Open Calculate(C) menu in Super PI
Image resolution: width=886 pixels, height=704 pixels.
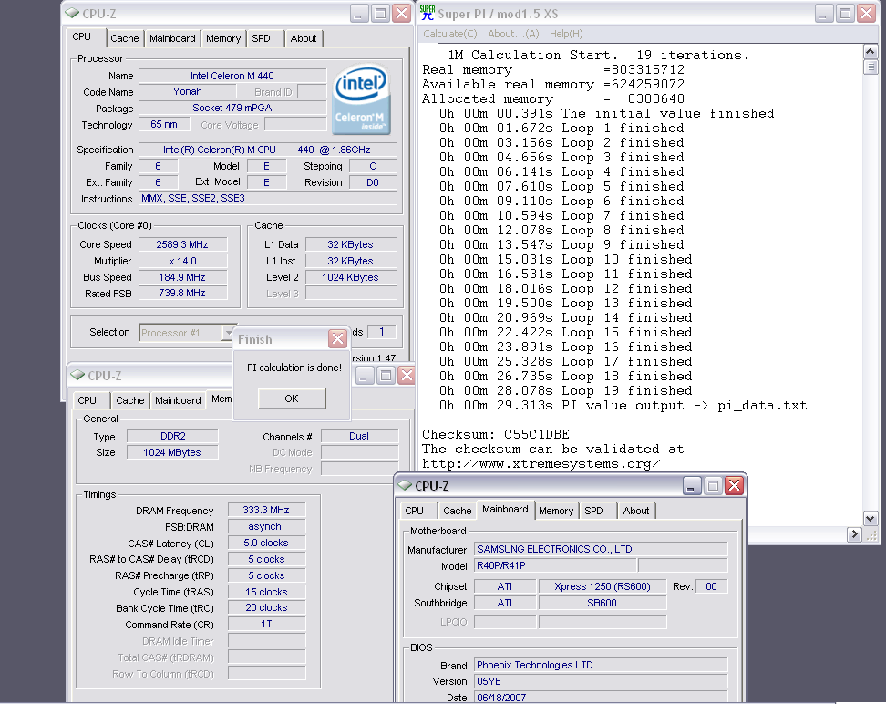[449, 34]
